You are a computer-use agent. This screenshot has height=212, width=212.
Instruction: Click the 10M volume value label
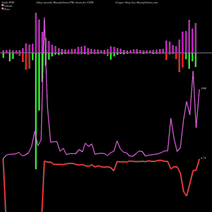tap(204, 89)
